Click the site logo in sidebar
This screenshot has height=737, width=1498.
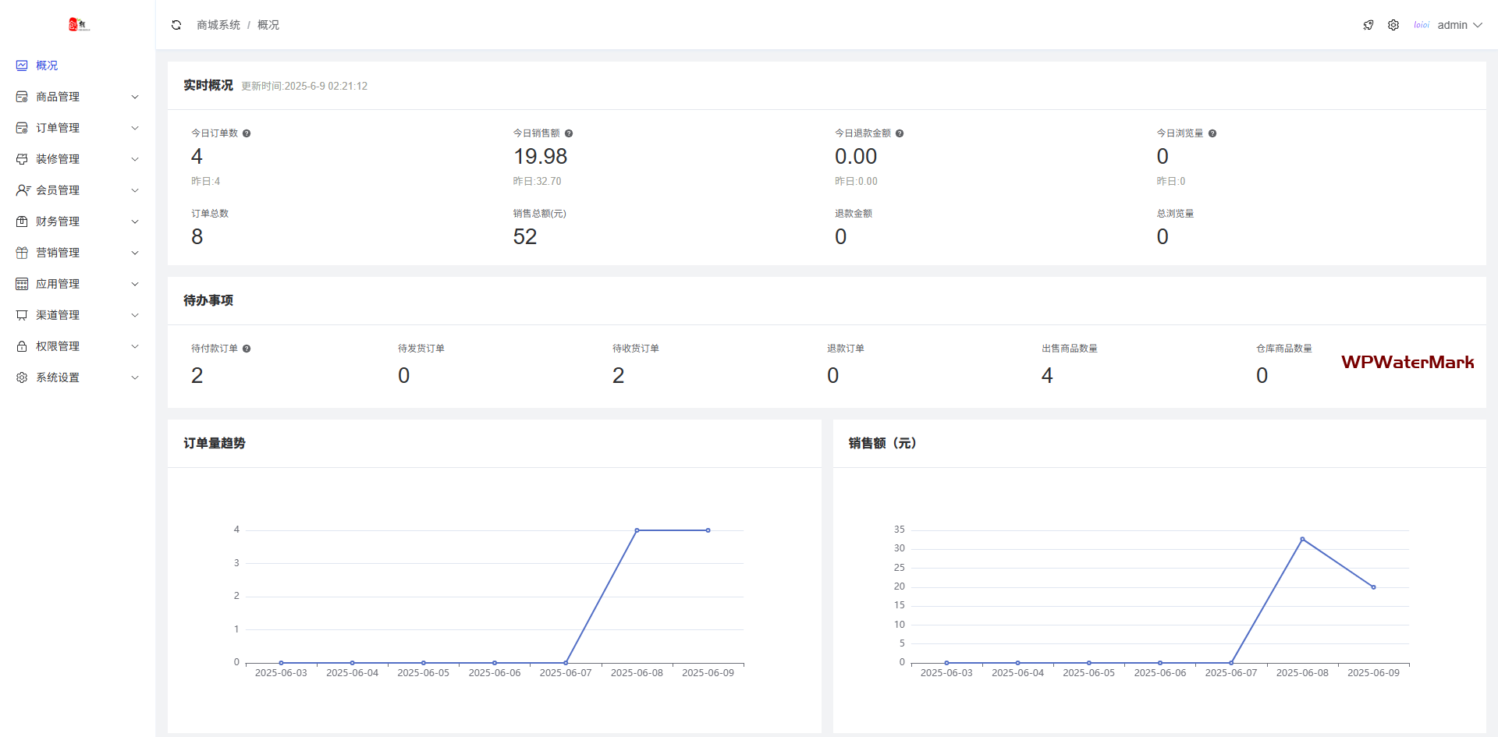79,25
